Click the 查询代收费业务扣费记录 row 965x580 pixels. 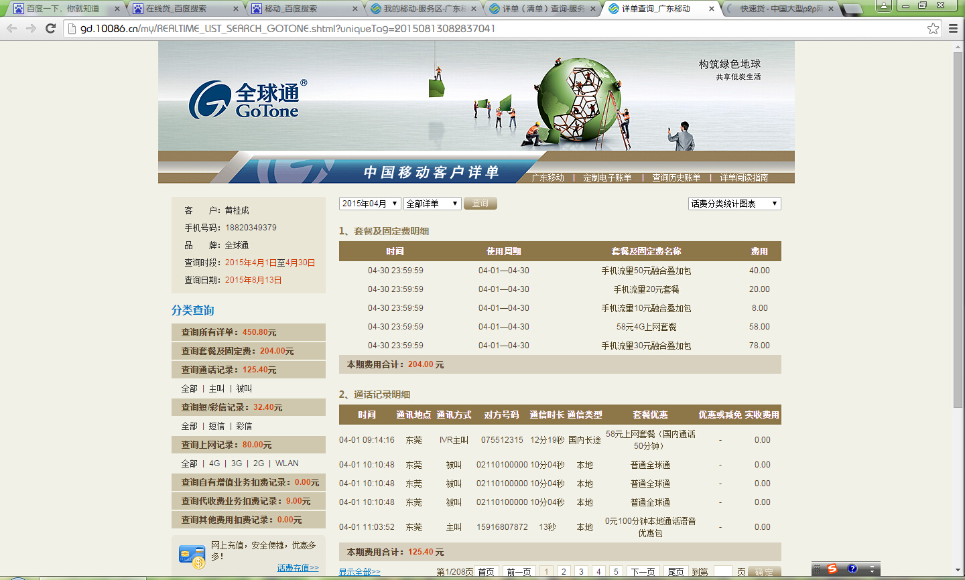249,501
